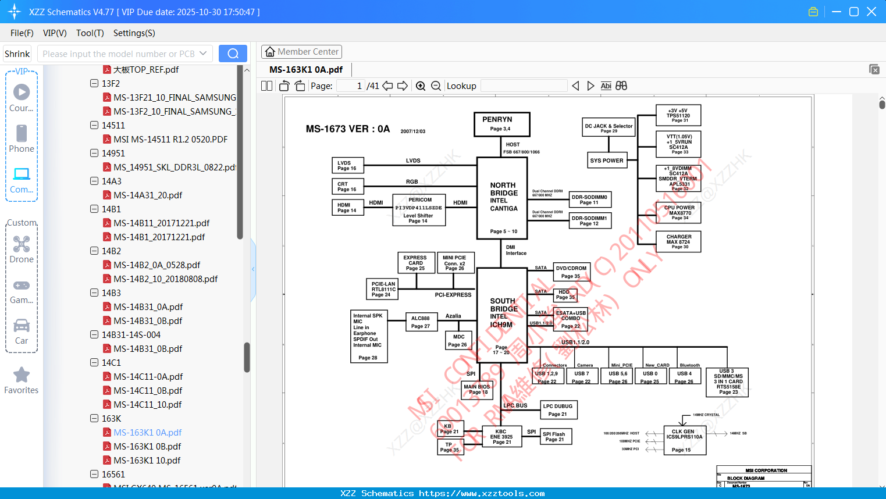
Task: Collapse the 14951 folder node
Action: (x=94, y=153)
